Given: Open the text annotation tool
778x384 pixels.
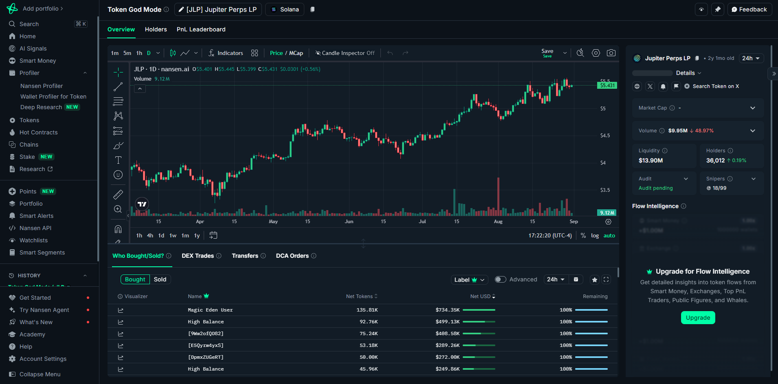Looking at the screenshot, I should click(x=118, y=160).
